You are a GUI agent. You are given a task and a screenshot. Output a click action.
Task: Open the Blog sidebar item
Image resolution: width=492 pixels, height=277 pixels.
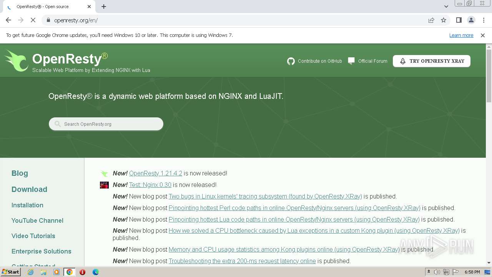[x=20, y=174]
